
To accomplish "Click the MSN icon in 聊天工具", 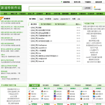I will [x=42, y=94].
